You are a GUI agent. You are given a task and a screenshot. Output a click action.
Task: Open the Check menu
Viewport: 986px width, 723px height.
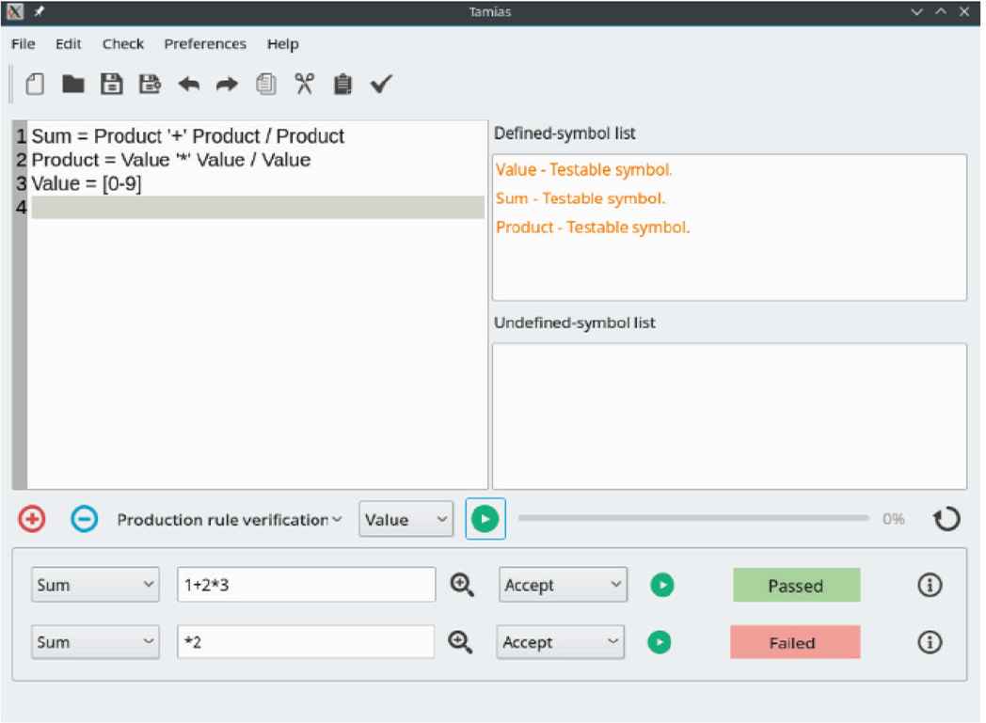[x=122, y=44]
